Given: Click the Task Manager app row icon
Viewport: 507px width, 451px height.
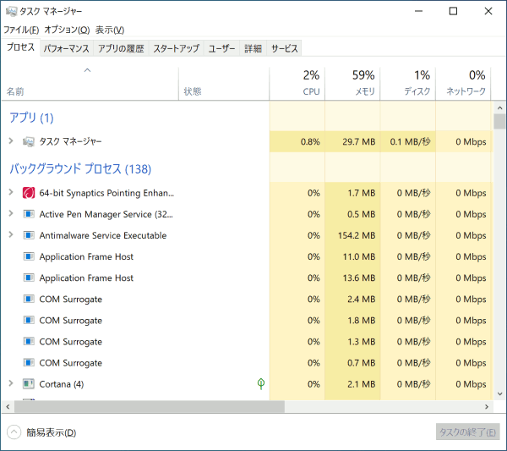Looking at the screenshot, I should [29, 141].
